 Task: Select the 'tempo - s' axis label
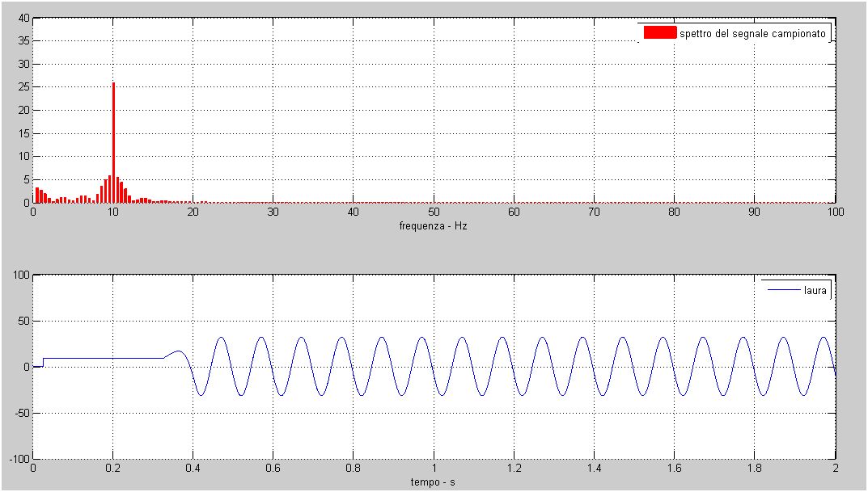point(434,482)
